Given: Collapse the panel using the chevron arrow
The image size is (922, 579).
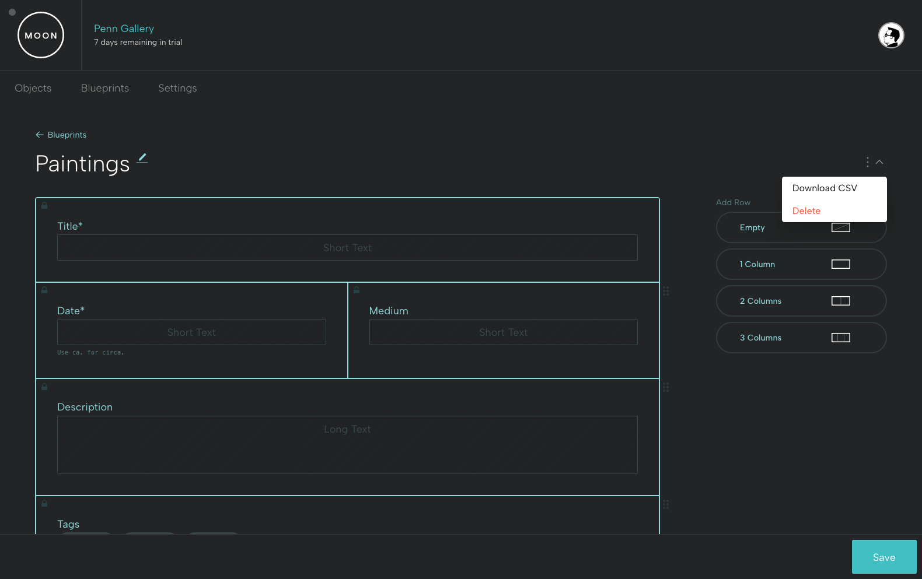Looking at the screenshot, I should point(879,162).
